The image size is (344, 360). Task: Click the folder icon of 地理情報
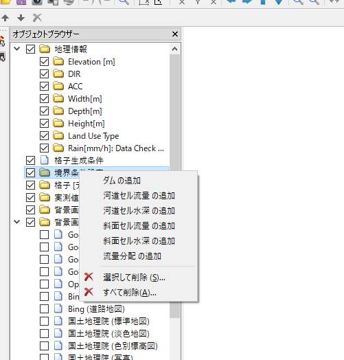pos(45,49)
